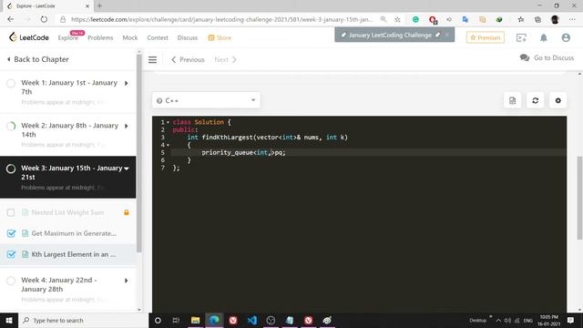Open the notifications bell

click(544, 37)
